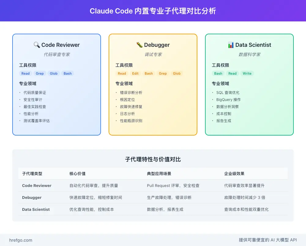306x246 pixels.
Task: Click the 典型应用场景 column header
Action: click(x=159, y=173)
